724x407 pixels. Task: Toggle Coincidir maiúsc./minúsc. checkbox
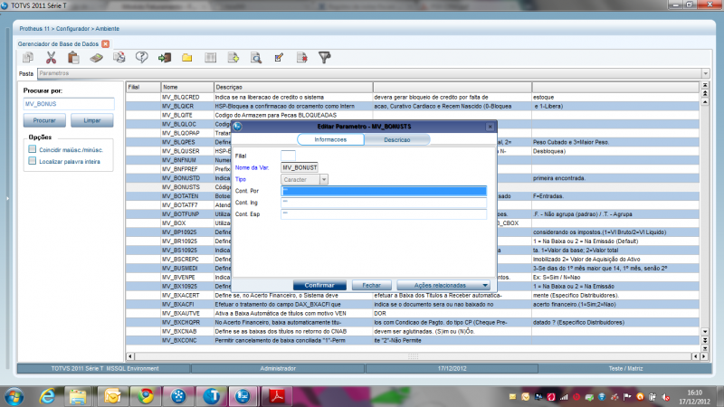point(32,149)
